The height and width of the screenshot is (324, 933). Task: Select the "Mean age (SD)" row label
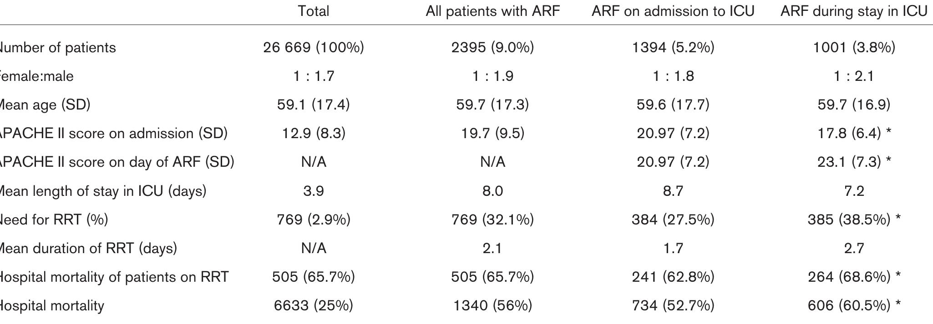[x=45, y=105]
